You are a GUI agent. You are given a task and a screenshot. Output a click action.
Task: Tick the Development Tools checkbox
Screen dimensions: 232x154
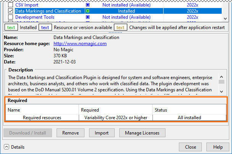point(11,17)
